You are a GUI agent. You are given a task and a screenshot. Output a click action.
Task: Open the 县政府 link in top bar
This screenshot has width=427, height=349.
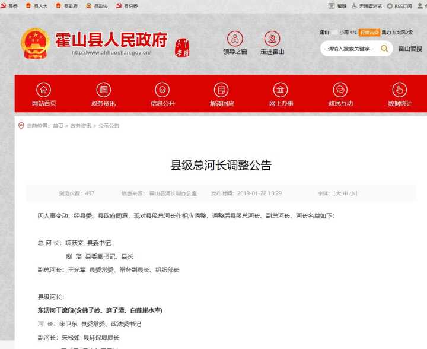point(66,6)
